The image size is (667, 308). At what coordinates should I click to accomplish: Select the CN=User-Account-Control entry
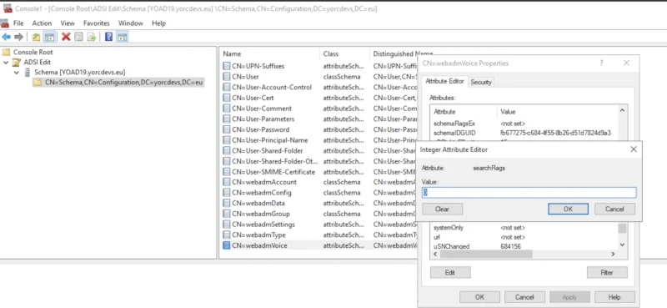[x=272, y=88]
